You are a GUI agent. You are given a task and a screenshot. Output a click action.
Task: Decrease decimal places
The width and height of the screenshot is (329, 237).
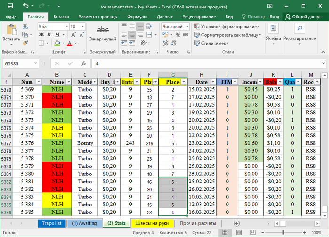click(x=173, y=43)
